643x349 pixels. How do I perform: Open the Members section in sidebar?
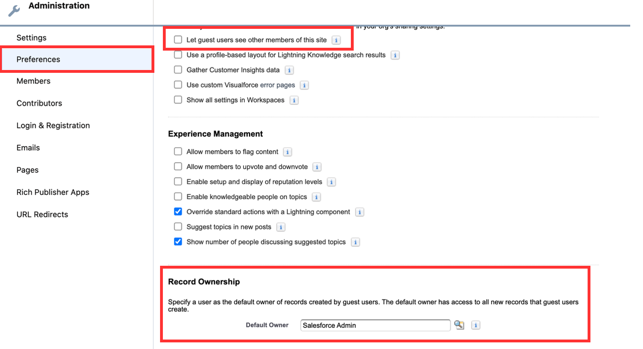[x=33, y=81]
